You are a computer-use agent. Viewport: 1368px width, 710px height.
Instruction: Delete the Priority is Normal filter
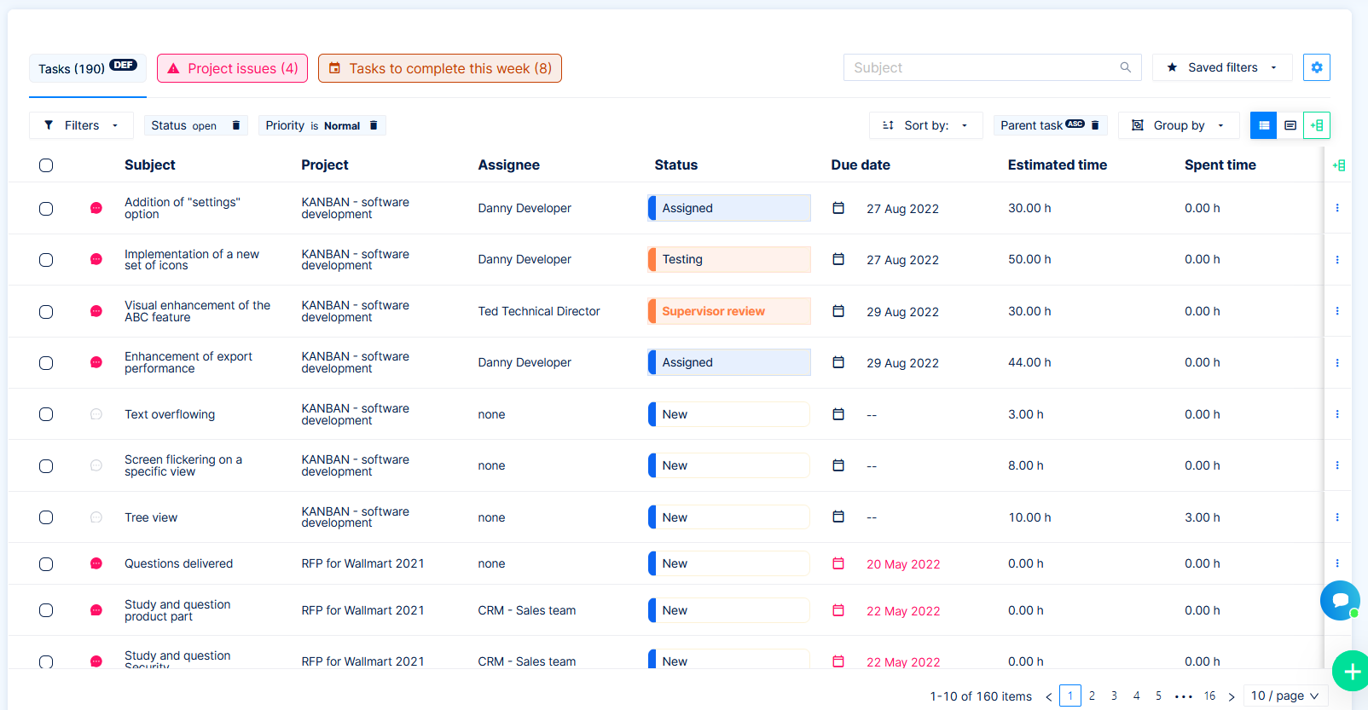(x=374, y=125)
